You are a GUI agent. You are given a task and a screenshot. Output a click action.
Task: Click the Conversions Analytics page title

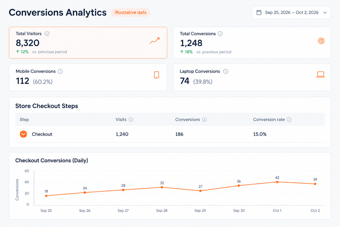(58, 12)
